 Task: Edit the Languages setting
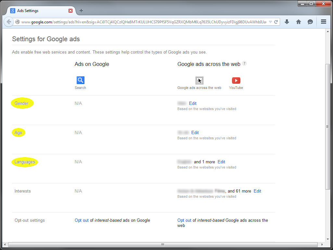(221, 162)
